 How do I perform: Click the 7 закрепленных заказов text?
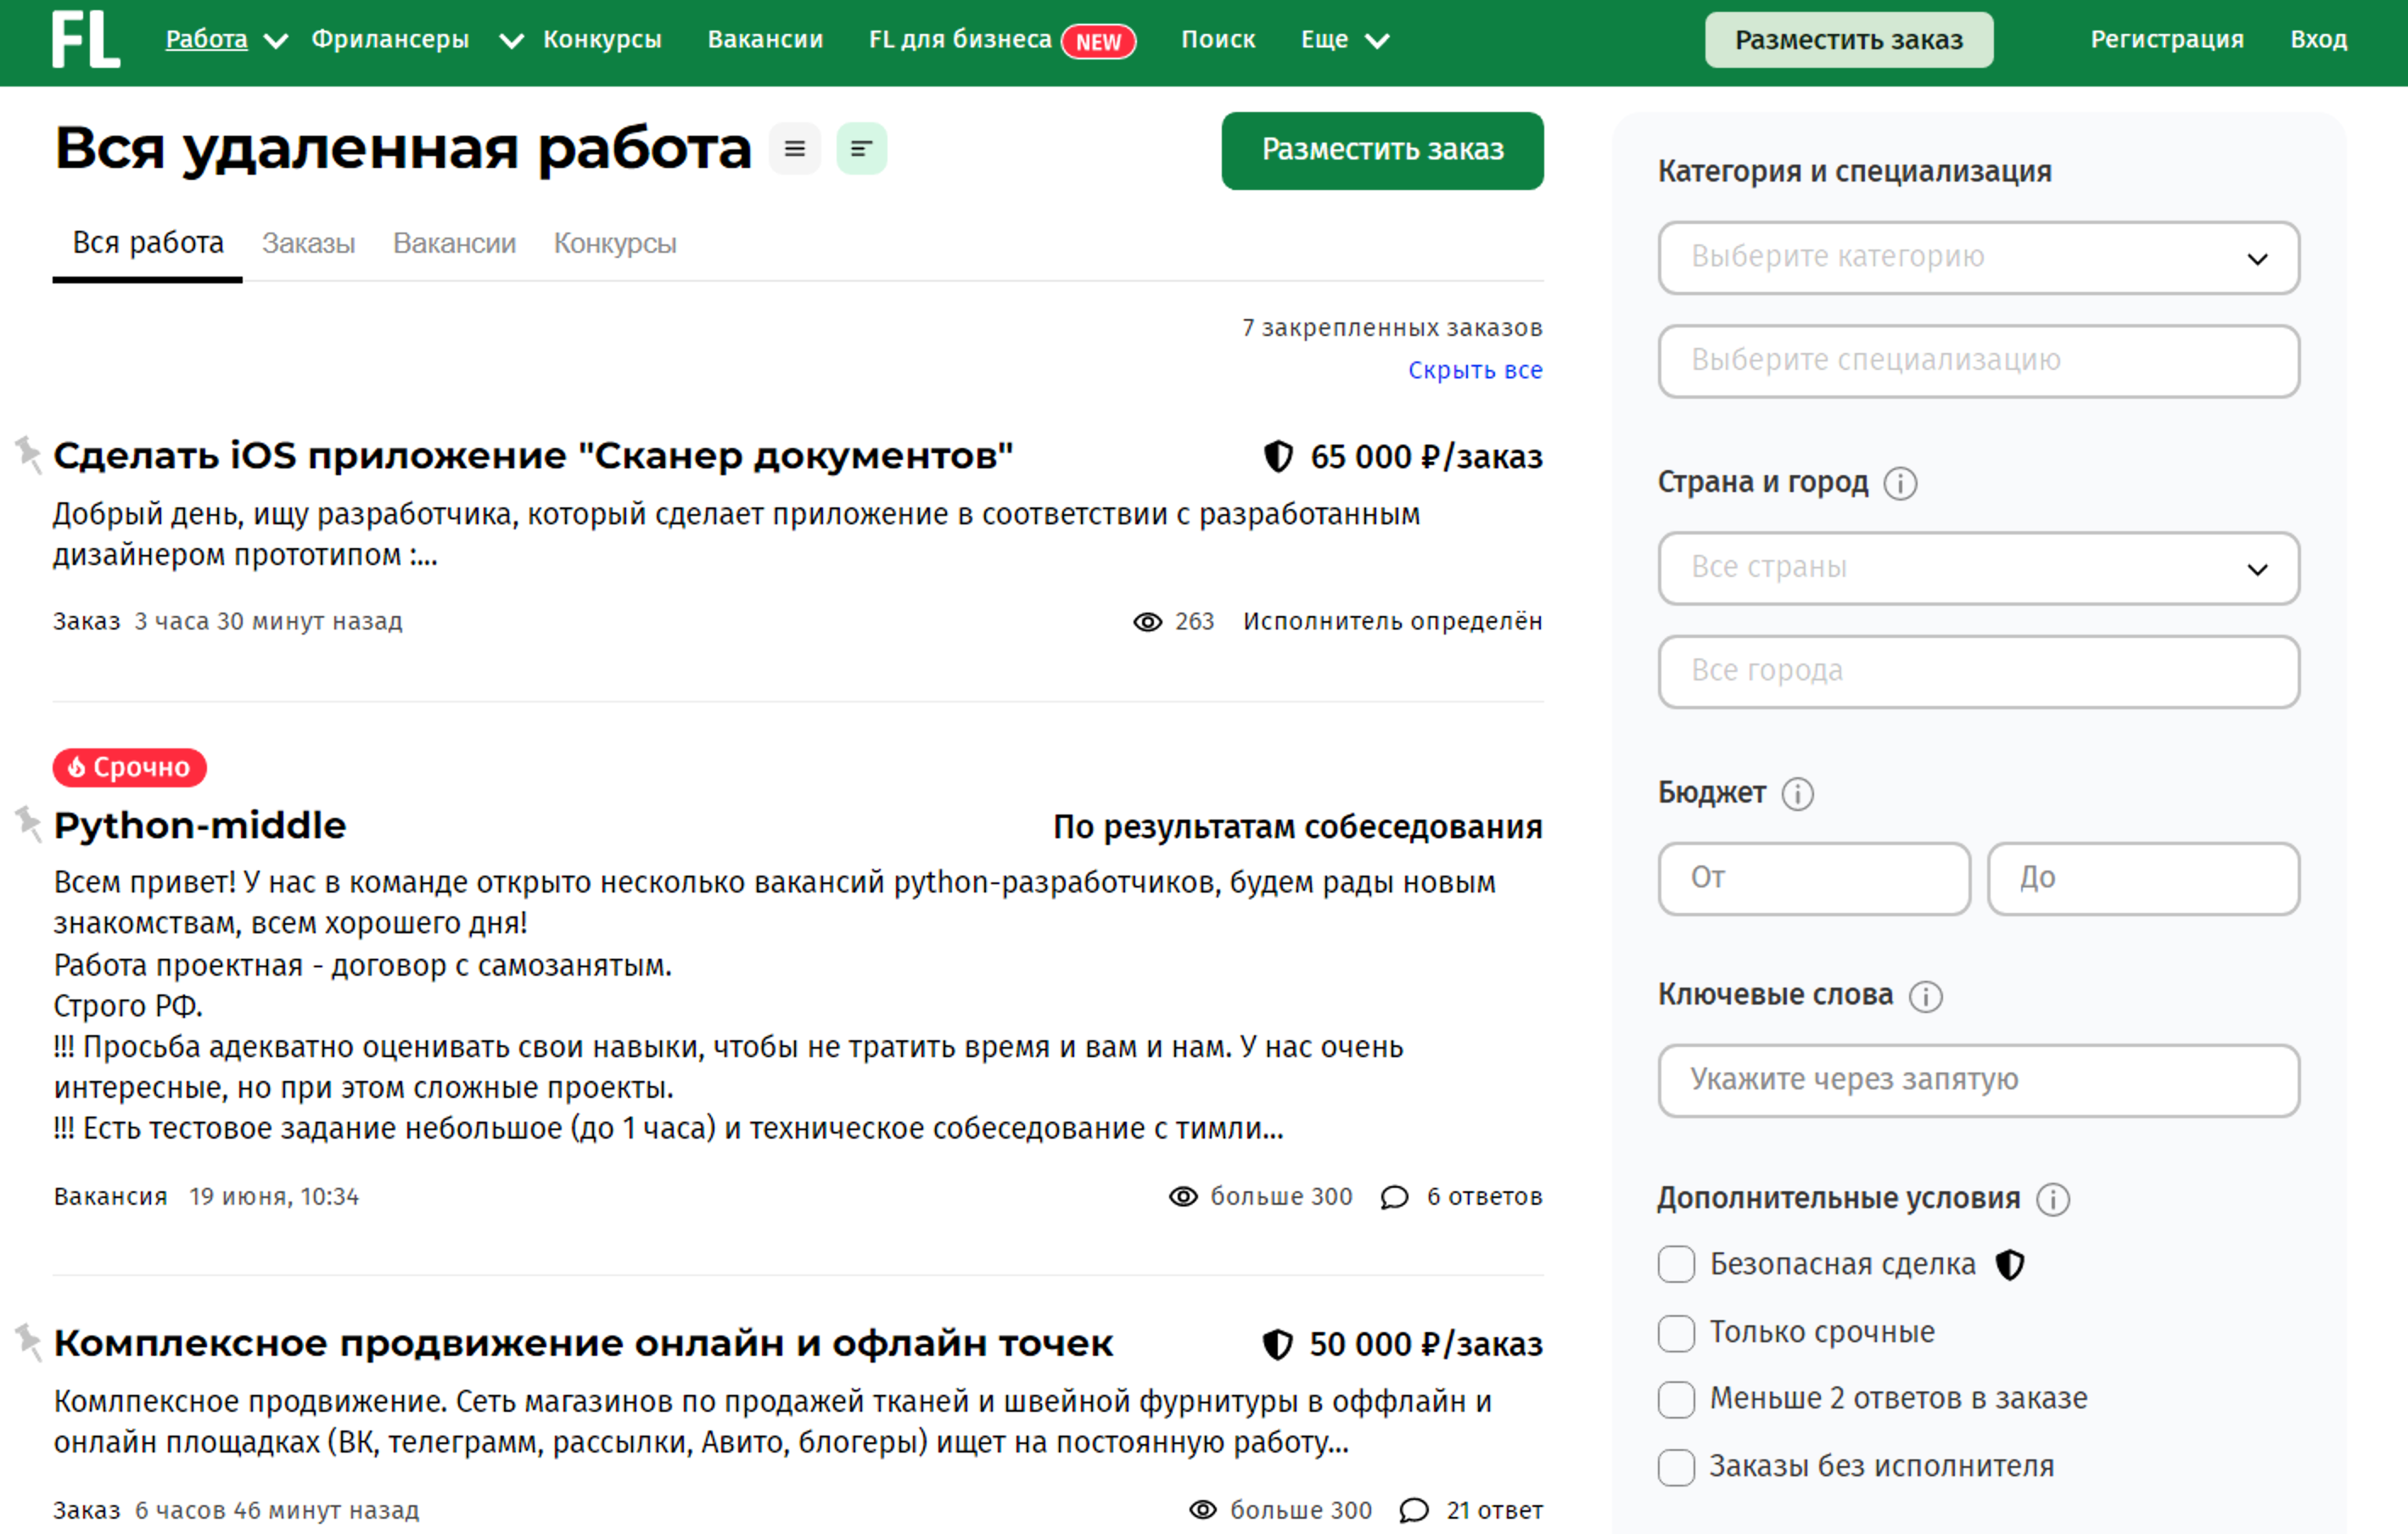click(1392, 328)
